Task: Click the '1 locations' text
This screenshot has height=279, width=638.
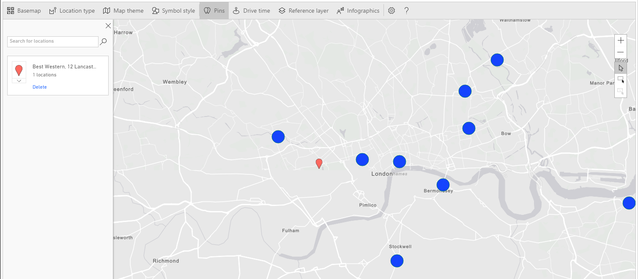Action: pos(44,75)
